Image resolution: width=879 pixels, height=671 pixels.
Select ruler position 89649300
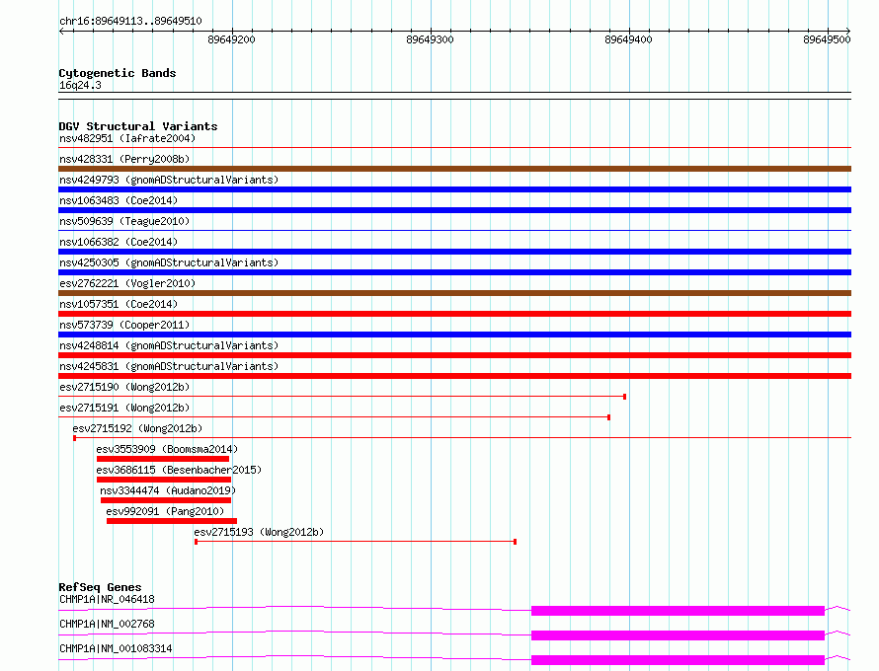coord(430,39)
